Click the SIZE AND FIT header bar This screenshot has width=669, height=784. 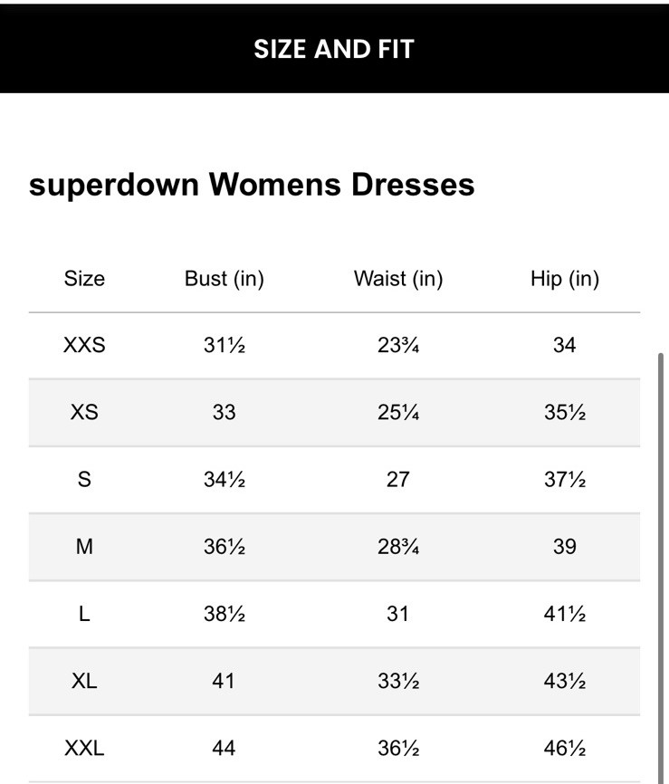334,48
